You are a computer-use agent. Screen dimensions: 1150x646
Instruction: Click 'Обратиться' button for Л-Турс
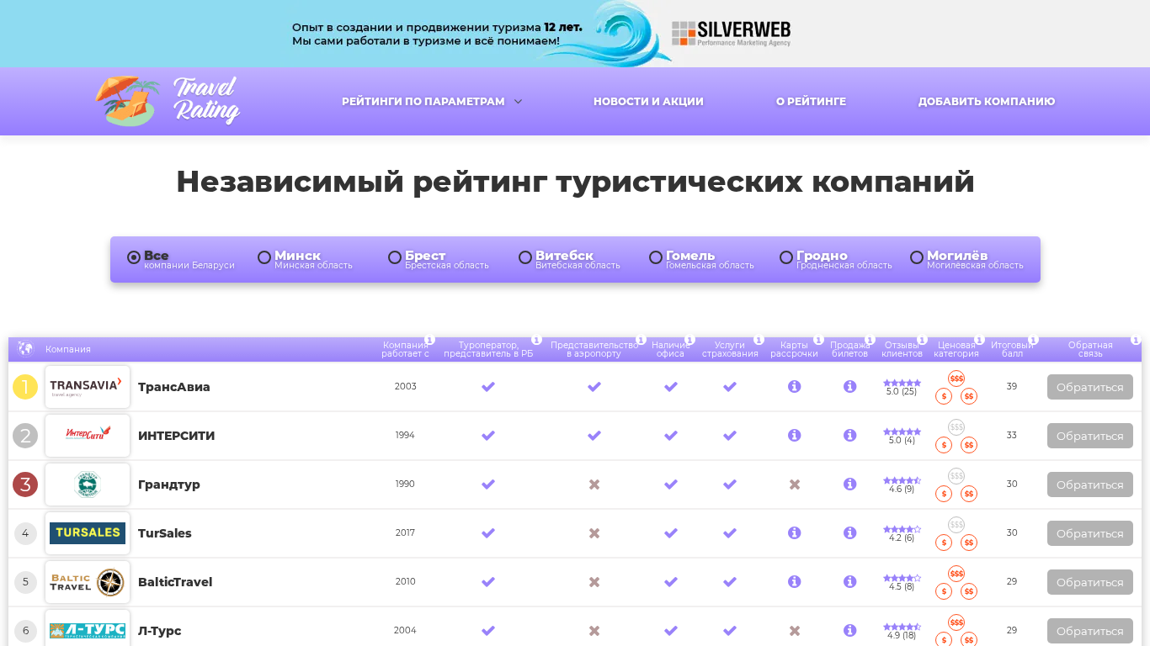pos(1090,631)
